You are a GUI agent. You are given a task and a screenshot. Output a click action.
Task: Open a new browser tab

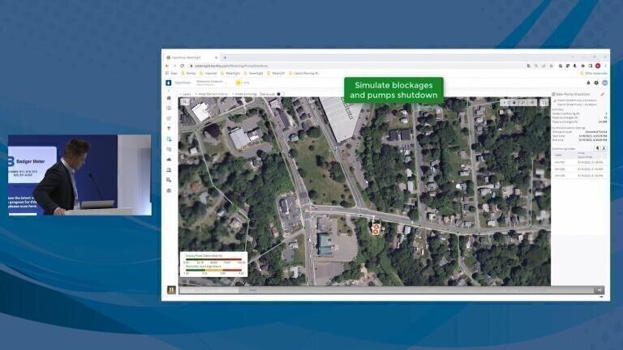point(225,58)
